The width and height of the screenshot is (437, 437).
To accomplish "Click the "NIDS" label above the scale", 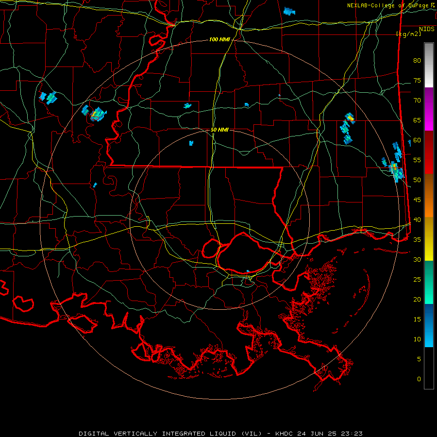I will (426, 29).
